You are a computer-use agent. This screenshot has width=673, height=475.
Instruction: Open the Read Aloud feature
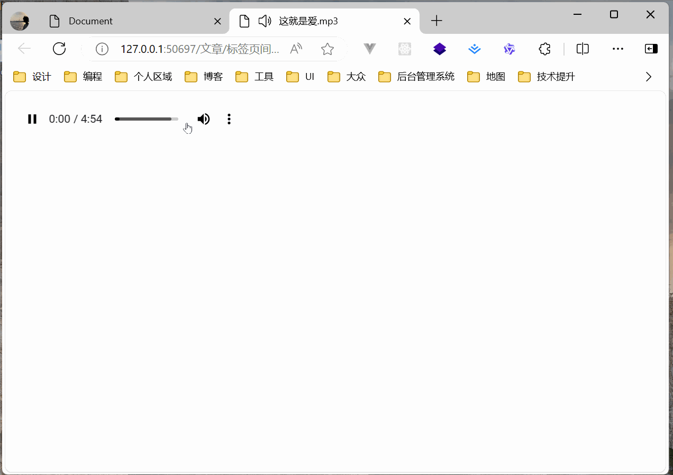coord(296,49)
